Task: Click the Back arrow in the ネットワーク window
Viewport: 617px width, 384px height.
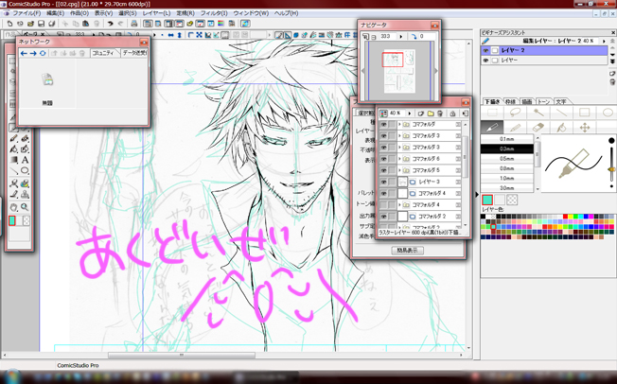Action: [24, 53]
